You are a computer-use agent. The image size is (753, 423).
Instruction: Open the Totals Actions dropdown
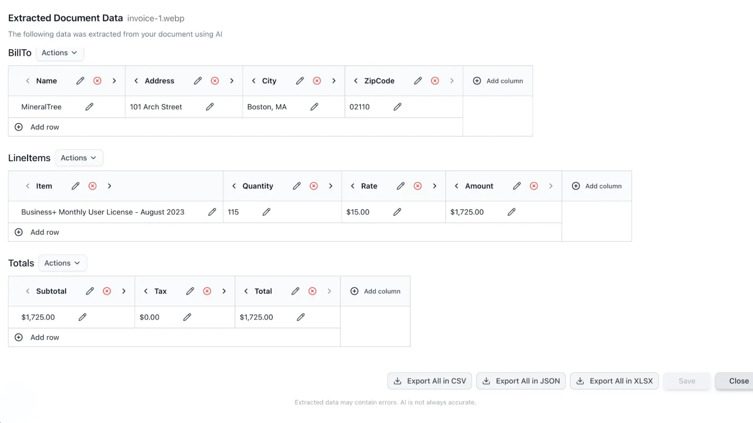(x=62, y=263)
